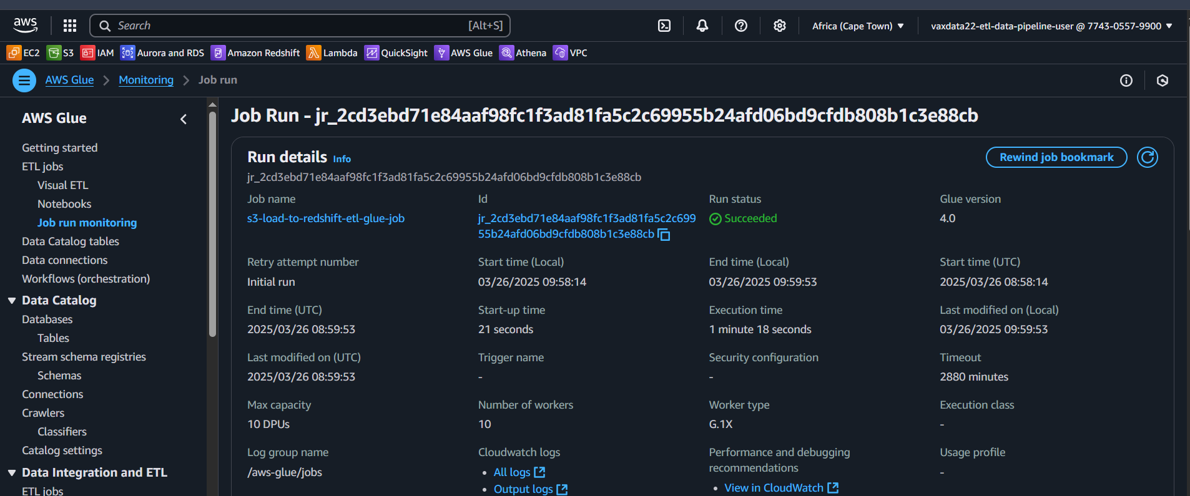Click the sidebar vertical scrollbar
Image resolution: width=1190 pixels, height=496 pixels.
click(212, 225)
